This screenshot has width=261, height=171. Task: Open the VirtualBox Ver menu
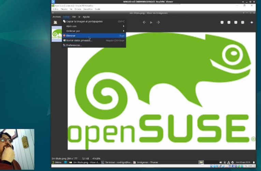(71, 9)
